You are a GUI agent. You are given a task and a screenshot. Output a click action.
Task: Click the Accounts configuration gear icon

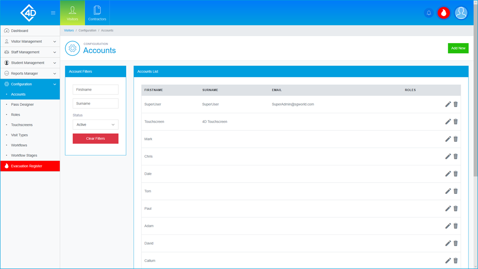click(72, 48)
